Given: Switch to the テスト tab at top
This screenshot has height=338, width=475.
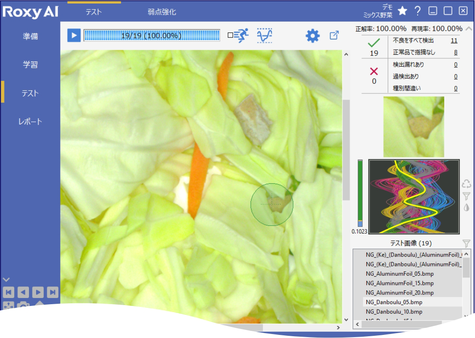Looking at the screenshot, I should point(94,12).
